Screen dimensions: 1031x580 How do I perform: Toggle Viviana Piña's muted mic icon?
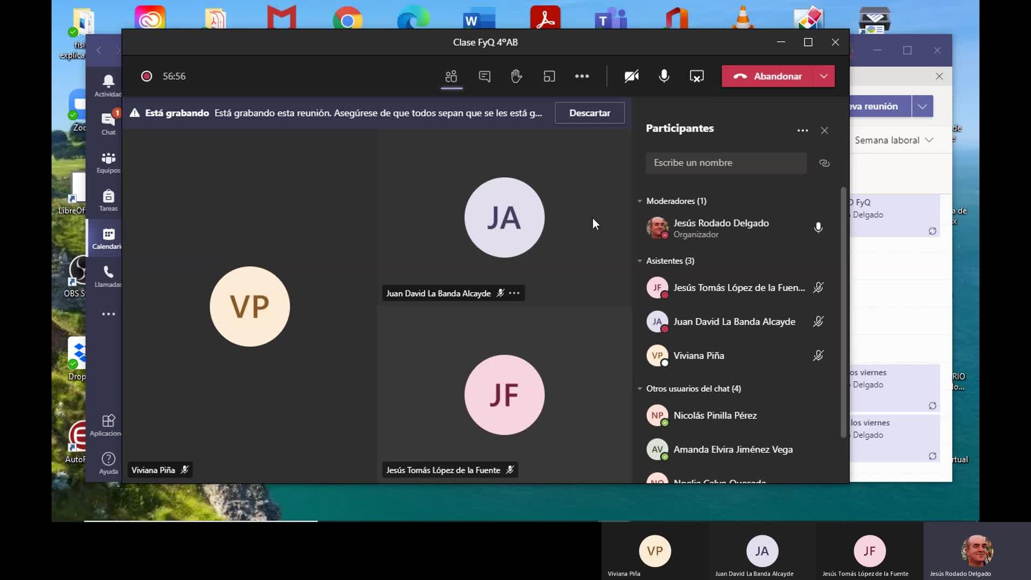click(x=818, y=356)
